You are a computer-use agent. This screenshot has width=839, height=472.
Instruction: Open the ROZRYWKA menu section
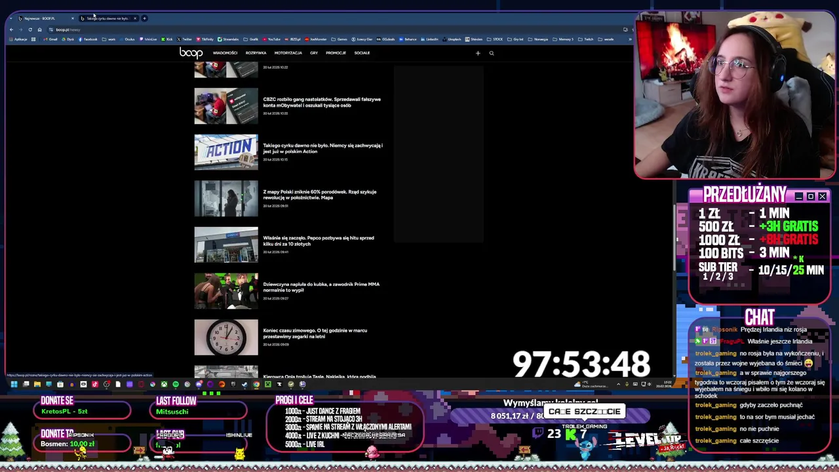pos(256,53)
